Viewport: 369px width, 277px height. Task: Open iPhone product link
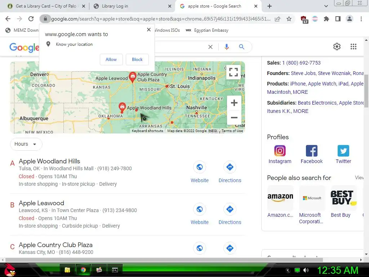tap(298, 84)
